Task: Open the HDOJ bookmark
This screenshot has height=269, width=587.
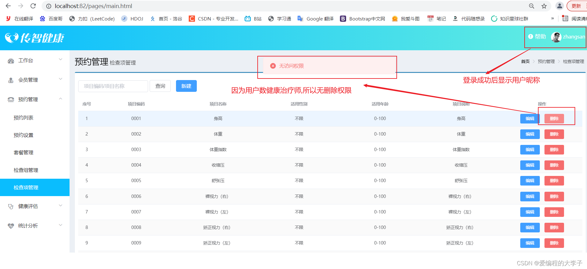Action: point(132,19)
